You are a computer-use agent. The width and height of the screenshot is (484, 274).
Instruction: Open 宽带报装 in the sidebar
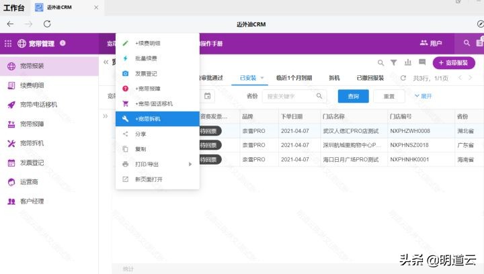click(49, 66)
